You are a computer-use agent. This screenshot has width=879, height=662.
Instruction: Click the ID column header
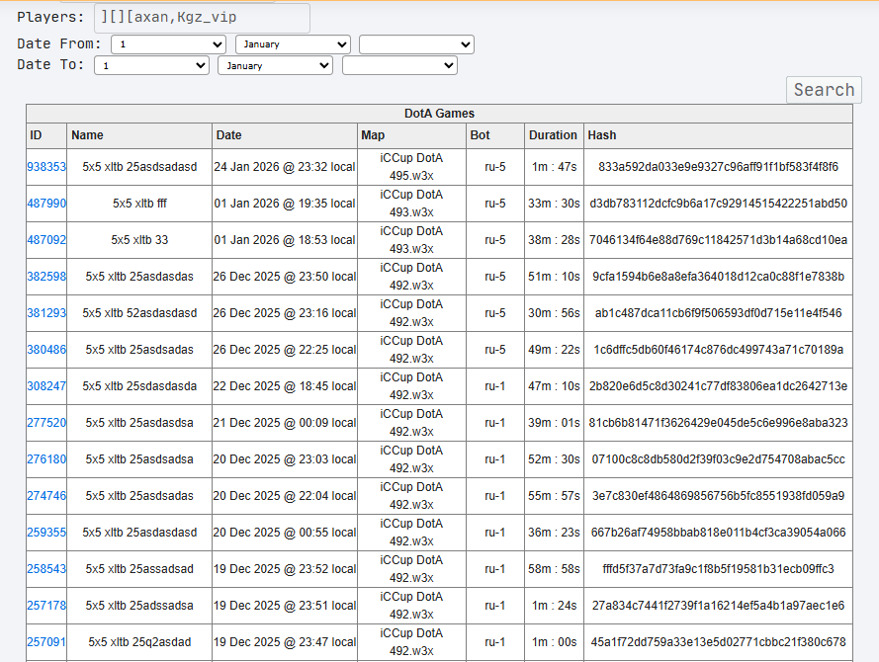tap(46, 135)
